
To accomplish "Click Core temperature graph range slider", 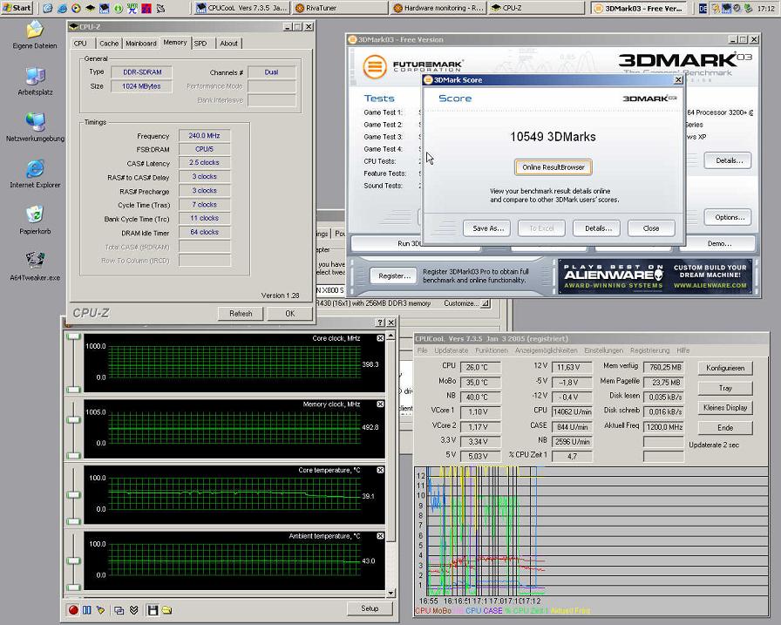I will coord(74,495).
